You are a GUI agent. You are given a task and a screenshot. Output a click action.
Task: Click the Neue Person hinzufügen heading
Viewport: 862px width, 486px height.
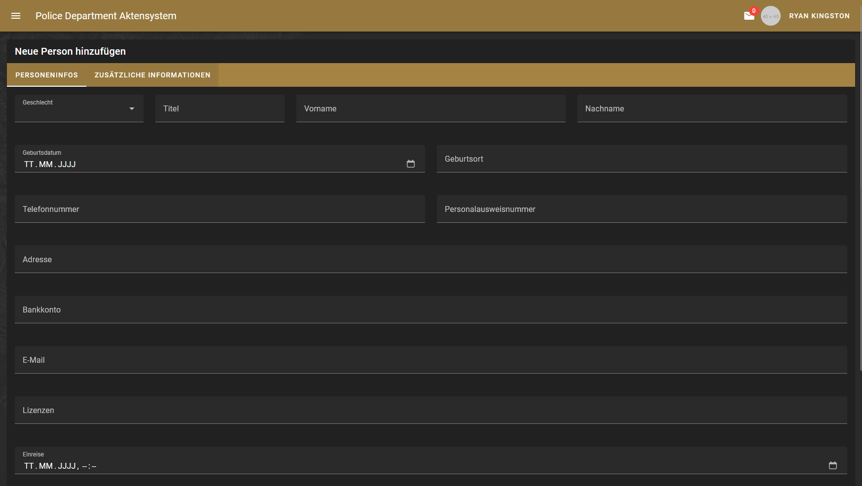(70, 51)
